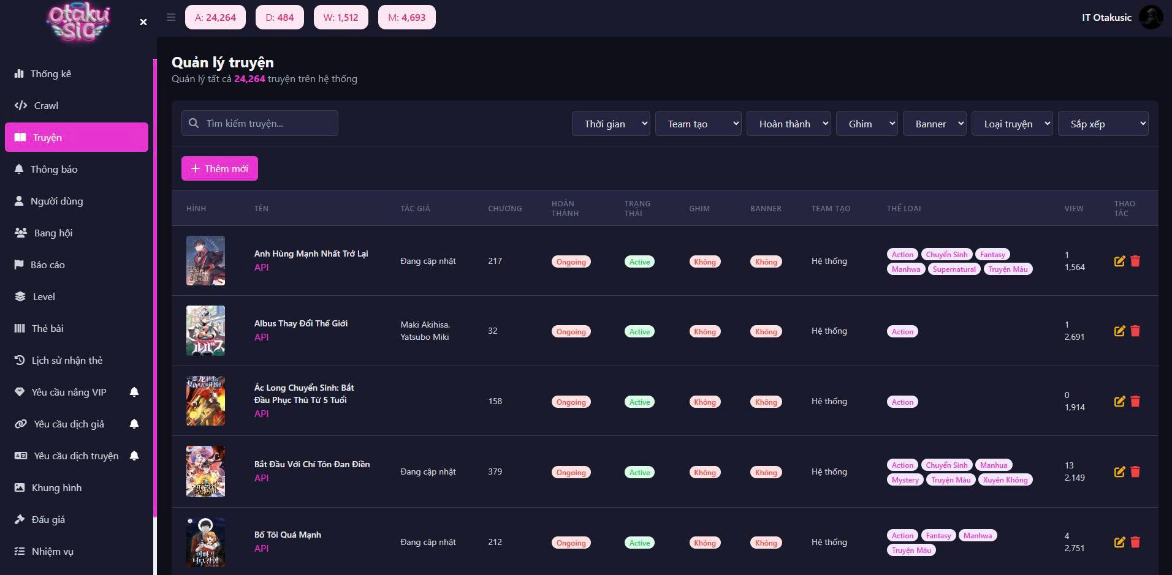Open the IT Otakusic profile avatar
The width and height of the screenshot is (1172, 575).
[x=1150, y=17]
